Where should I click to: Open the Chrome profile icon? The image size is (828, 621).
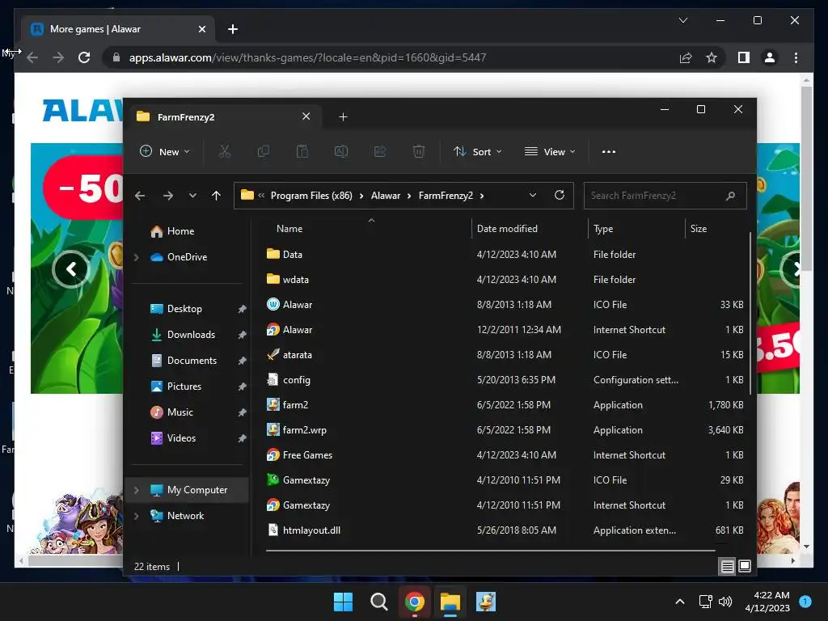(x=770, y=57)
